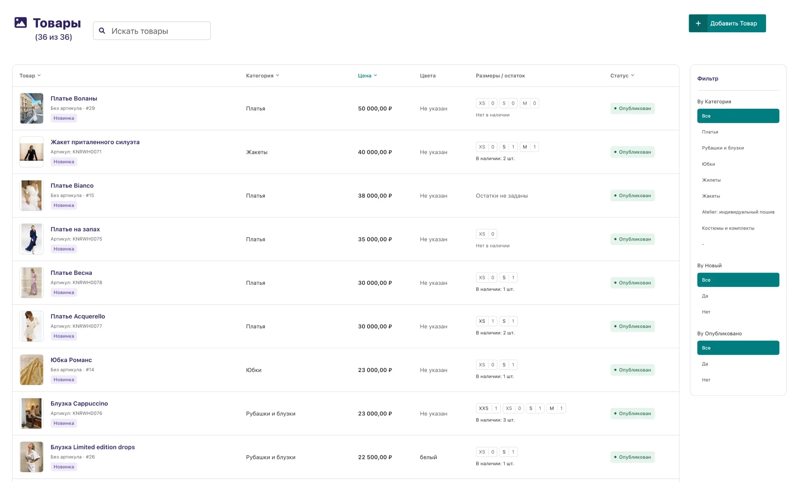Viewport: 798px width, 482px height.
Task: Click XXS size chip of Блузка Cappuccino
Action: [x=488, y=408]
